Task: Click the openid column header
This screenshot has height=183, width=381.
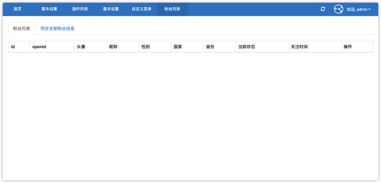Action: tap(52, 47)
